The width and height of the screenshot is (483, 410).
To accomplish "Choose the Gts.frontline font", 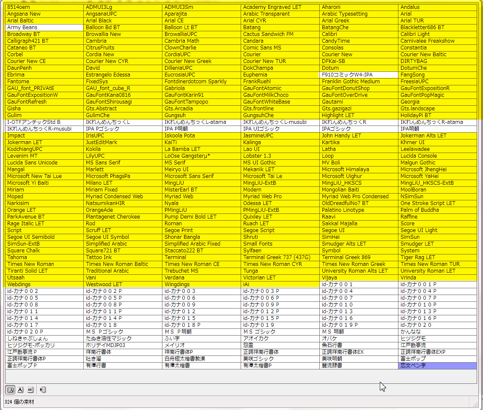I will [x=280, y=109].
